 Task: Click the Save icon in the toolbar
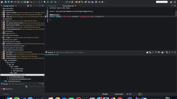pyautogui.click(x=6, y=2)
